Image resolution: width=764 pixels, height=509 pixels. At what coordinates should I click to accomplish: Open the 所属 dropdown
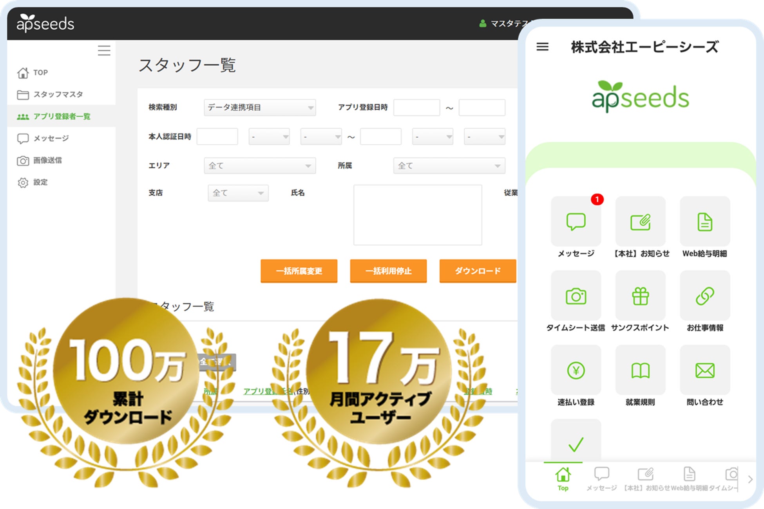449,166
